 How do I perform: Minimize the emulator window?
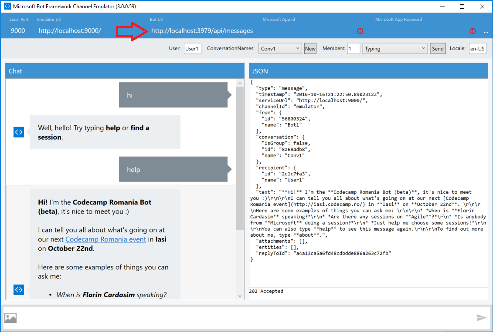[442, 7]
